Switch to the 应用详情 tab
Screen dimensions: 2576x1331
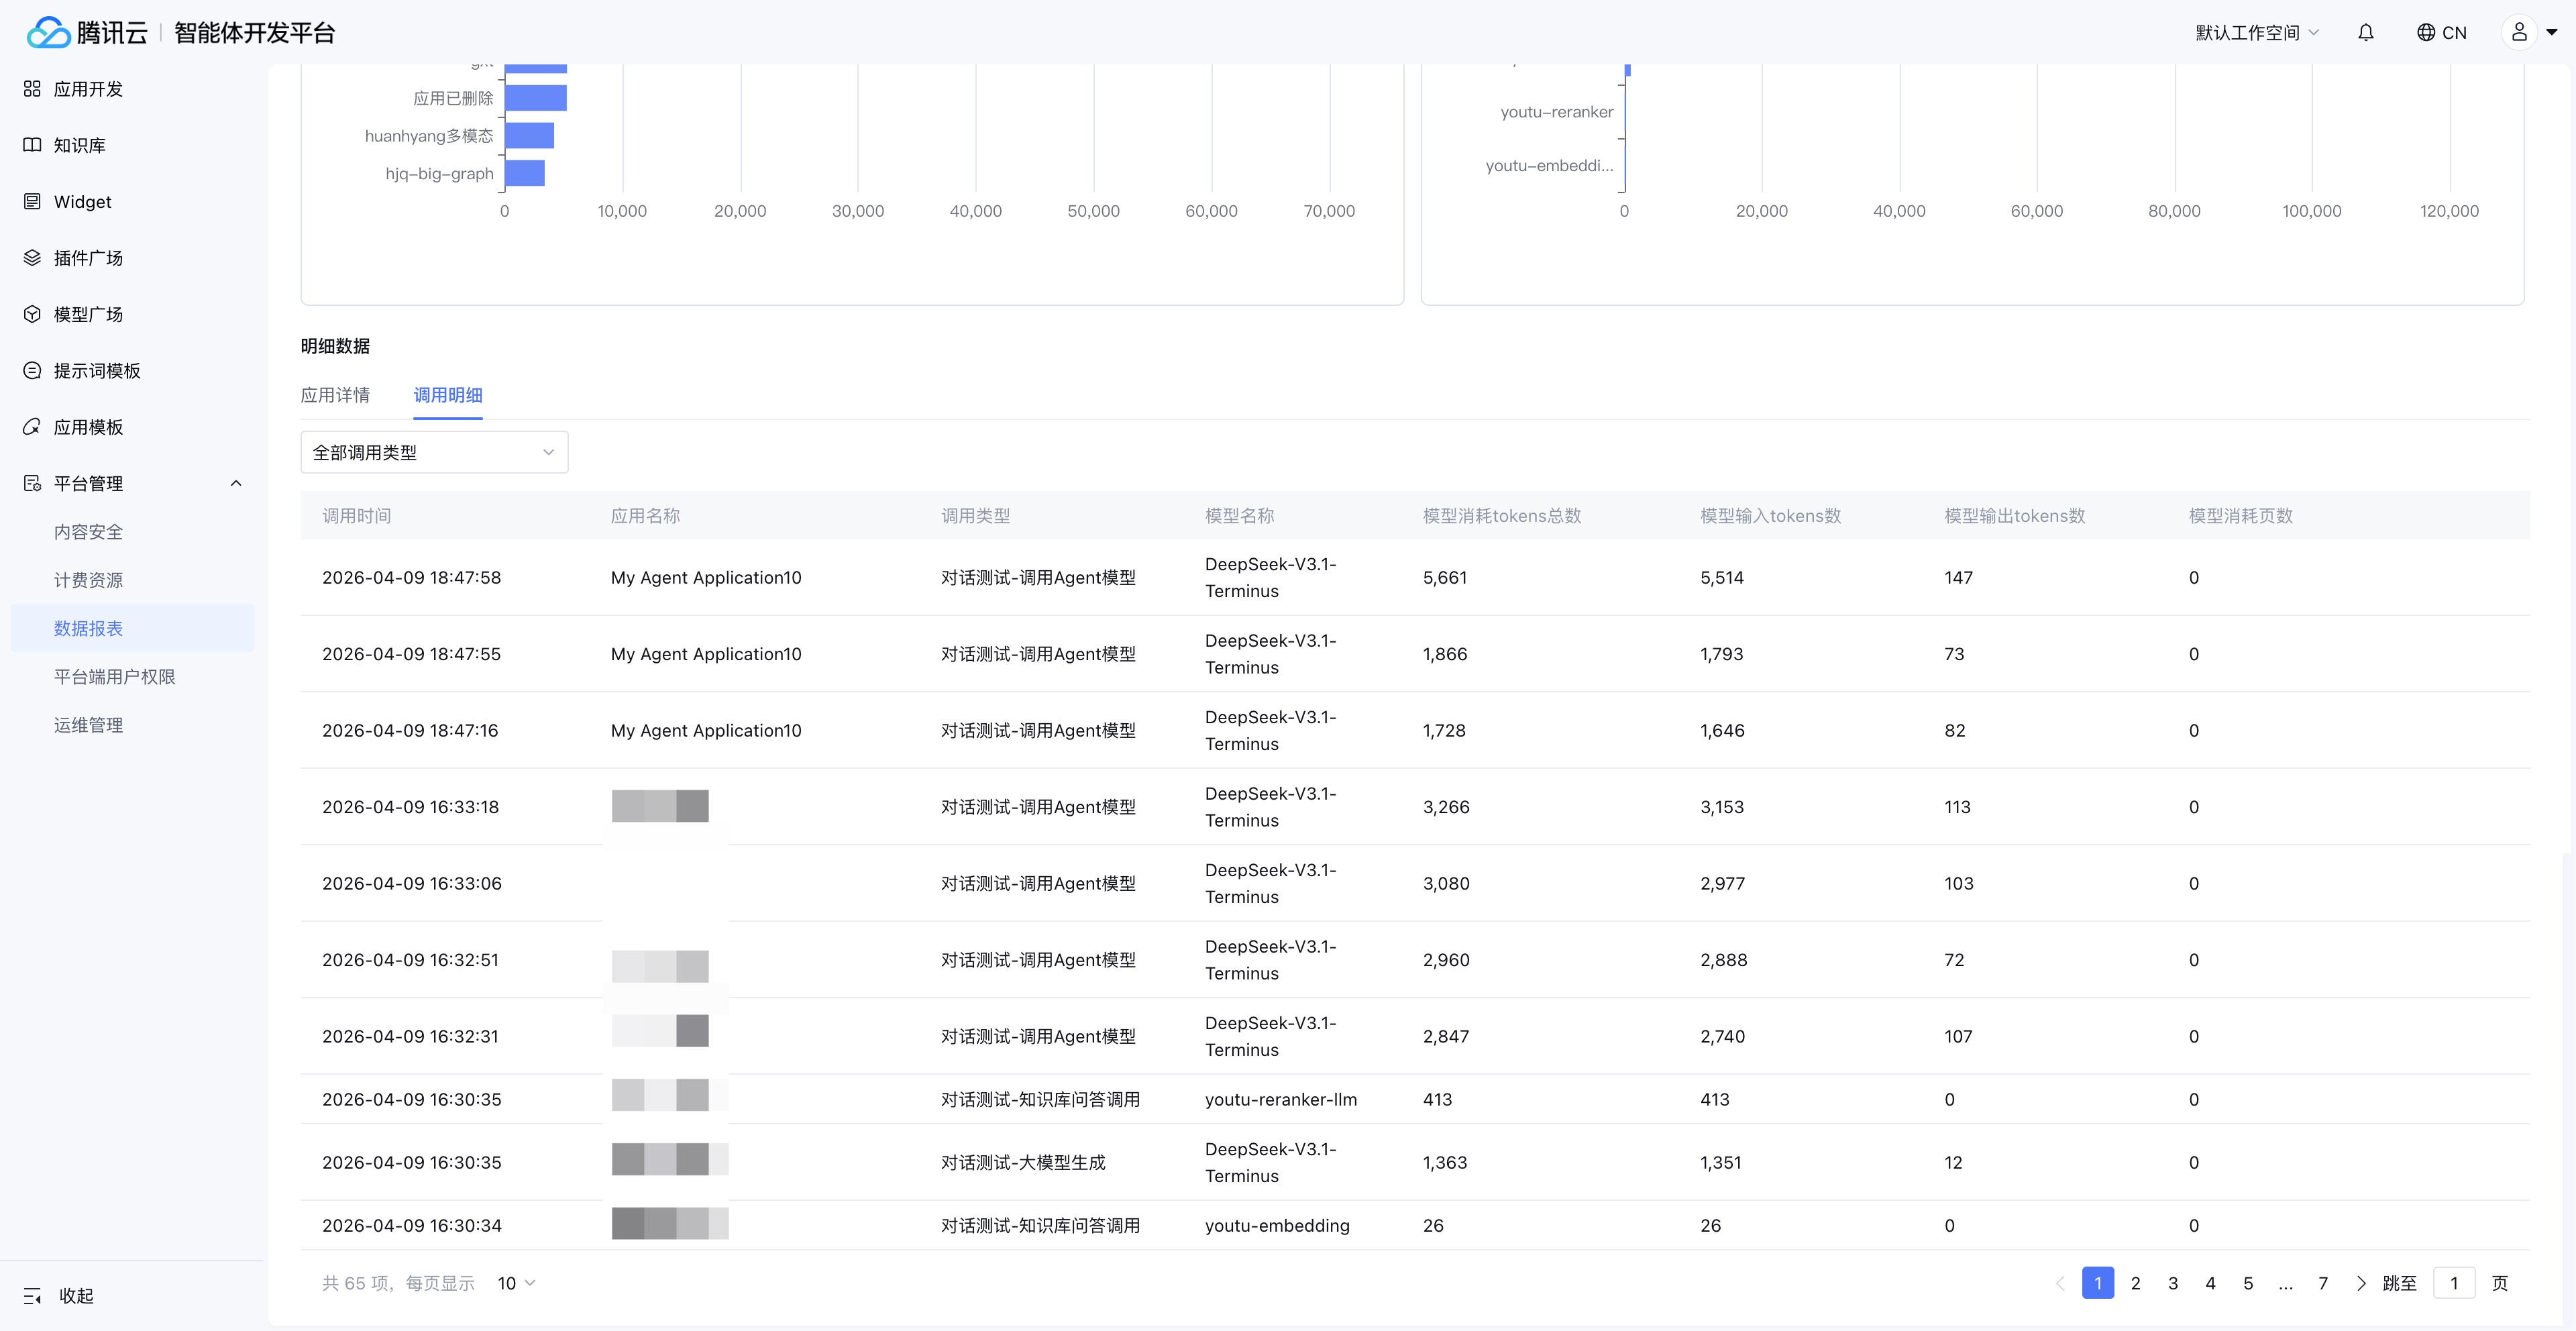click(x=335, y=395)
